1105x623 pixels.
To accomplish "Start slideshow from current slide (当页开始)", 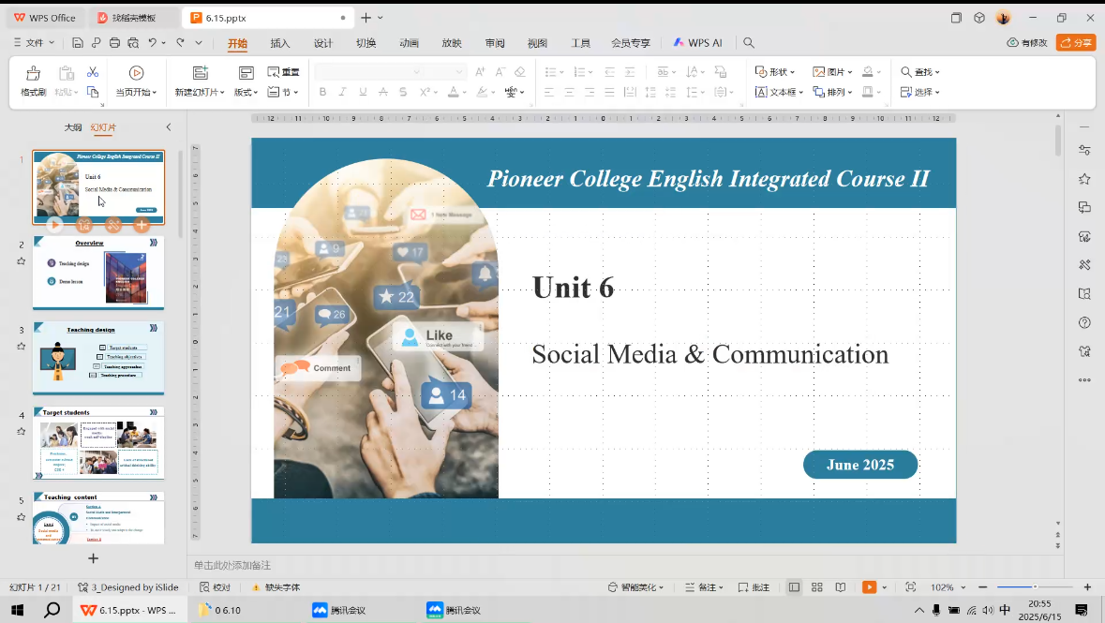I will click(x=136, y=81).
